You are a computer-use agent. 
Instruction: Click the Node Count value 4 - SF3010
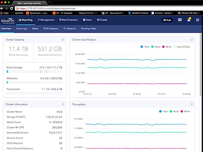point(56,122)
